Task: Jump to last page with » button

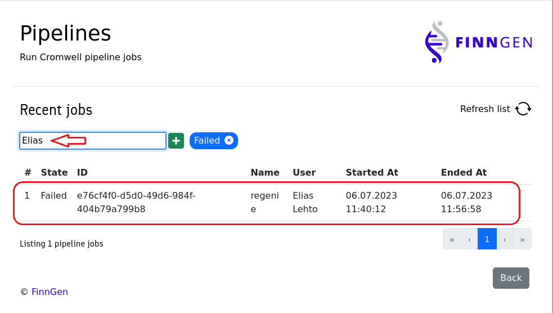Action: 522,239
